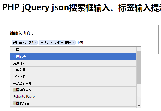
Task: Click the suggestion list scrollbar thumb
Action: point(139,67)
